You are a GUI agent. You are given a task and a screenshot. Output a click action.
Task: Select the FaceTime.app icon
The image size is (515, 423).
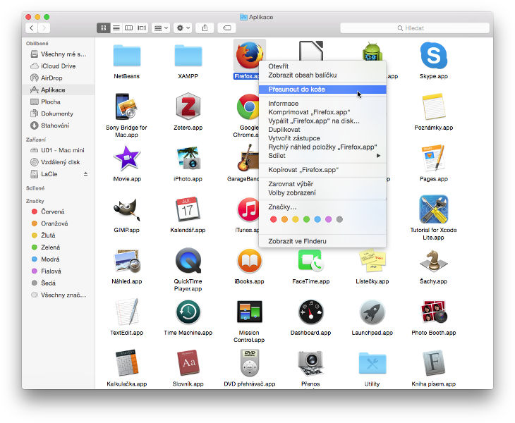pyautogui.click(x=310, y=261)
